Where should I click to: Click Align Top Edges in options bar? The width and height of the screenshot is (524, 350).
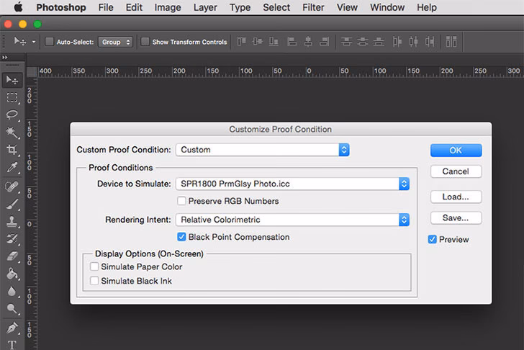tap(242, 42)
